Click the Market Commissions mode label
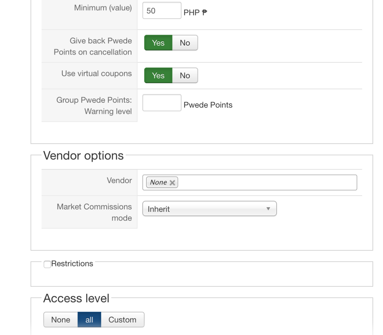Image resolution: width=383 pixels, height=335 pixels. [94, 212]
